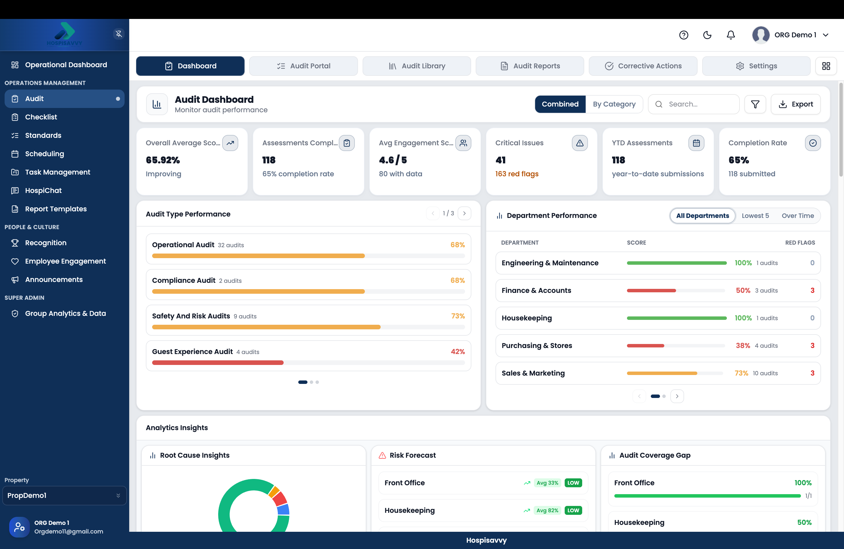Click warning triangle icon on Critical Issues card
This screenshot has height=549, width=844.
point(579,143)
